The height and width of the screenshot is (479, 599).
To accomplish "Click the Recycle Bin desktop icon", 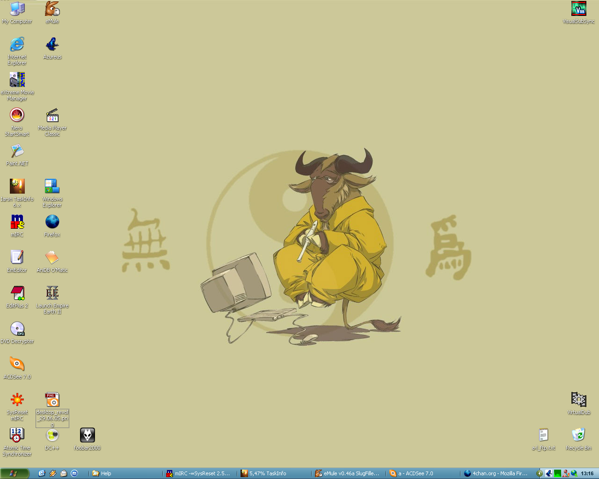I will (579, 439).
